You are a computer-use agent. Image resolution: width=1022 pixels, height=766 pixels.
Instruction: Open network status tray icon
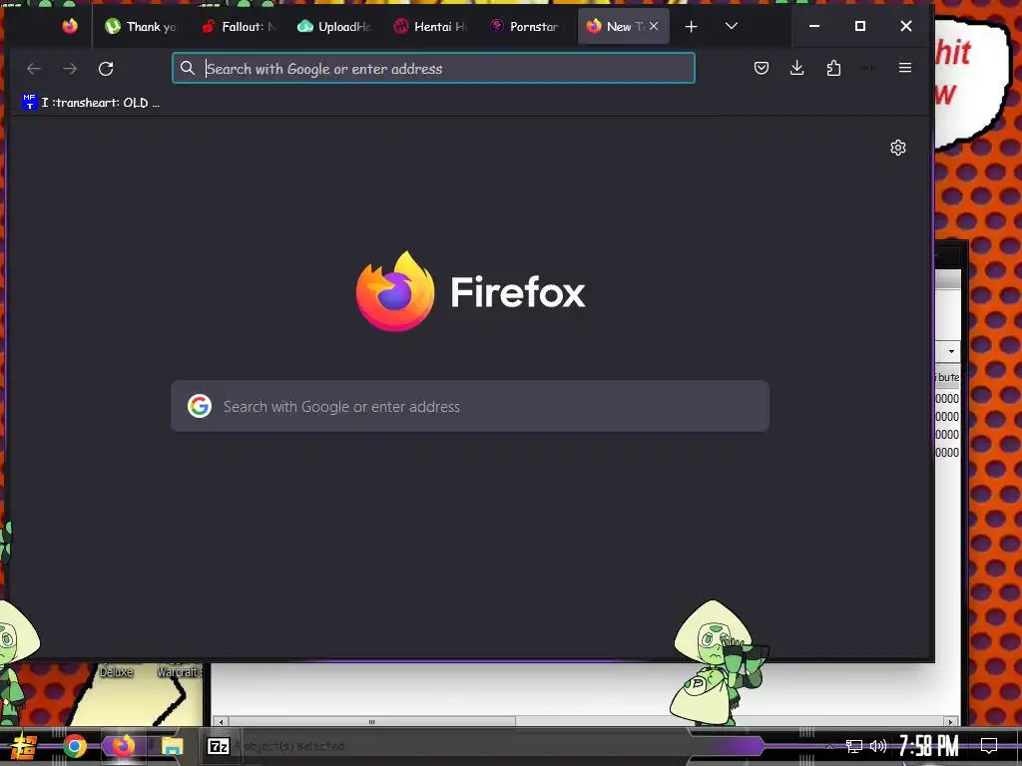click(854, 746)
